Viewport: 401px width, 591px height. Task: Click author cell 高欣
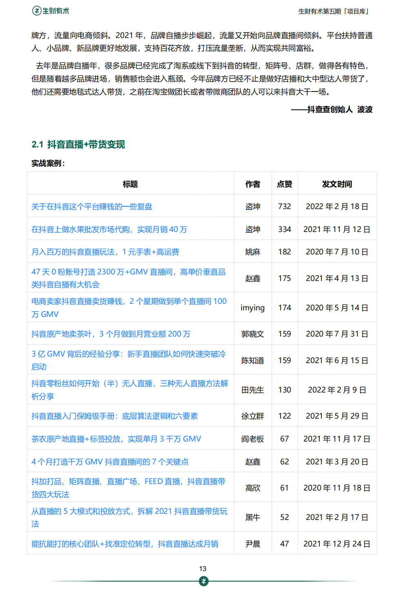[x=253, y=488]
